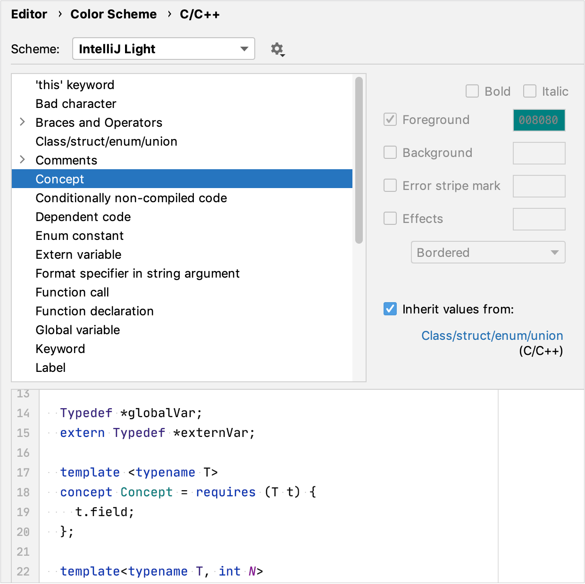Follow the Class/struct/enum/union inheritance link
This screenshot has height=584, width=585.
pos(492,335)
